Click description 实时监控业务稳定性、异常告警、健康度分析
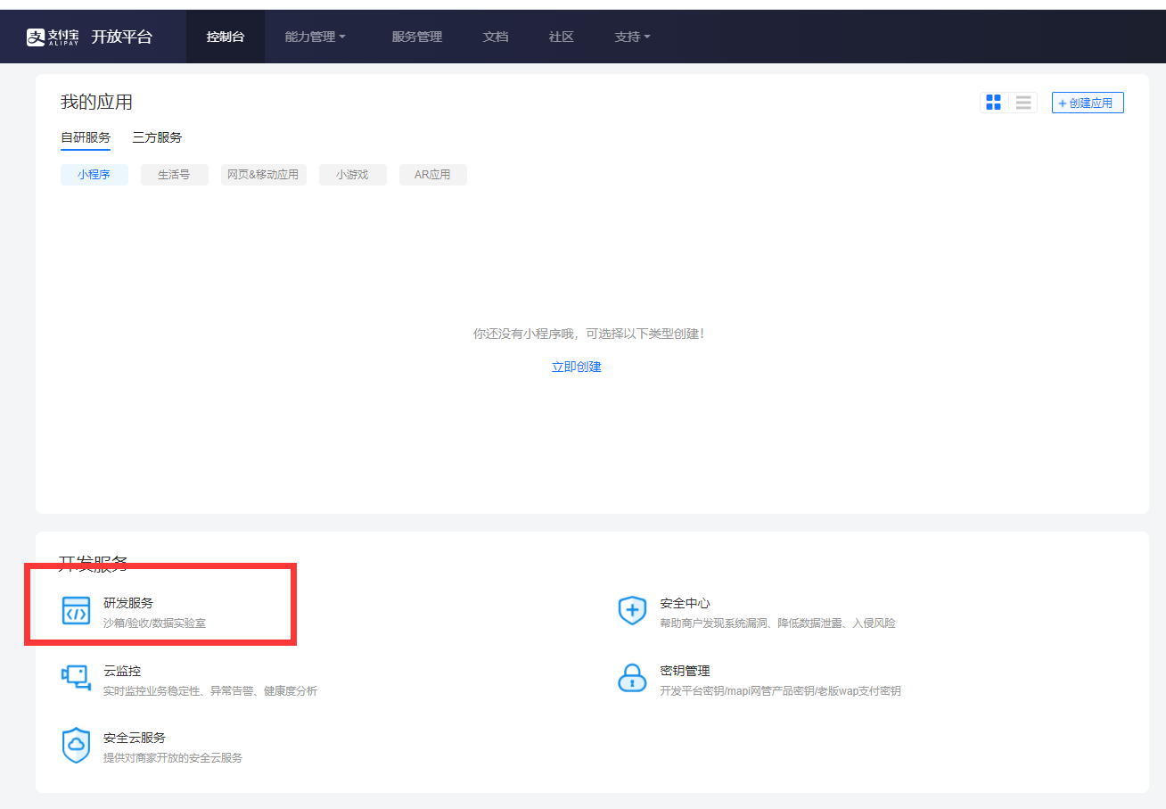 [x=210, y=691]
